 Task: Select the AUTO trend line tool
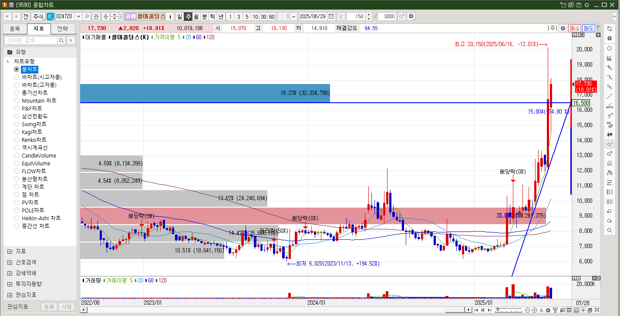610,106
